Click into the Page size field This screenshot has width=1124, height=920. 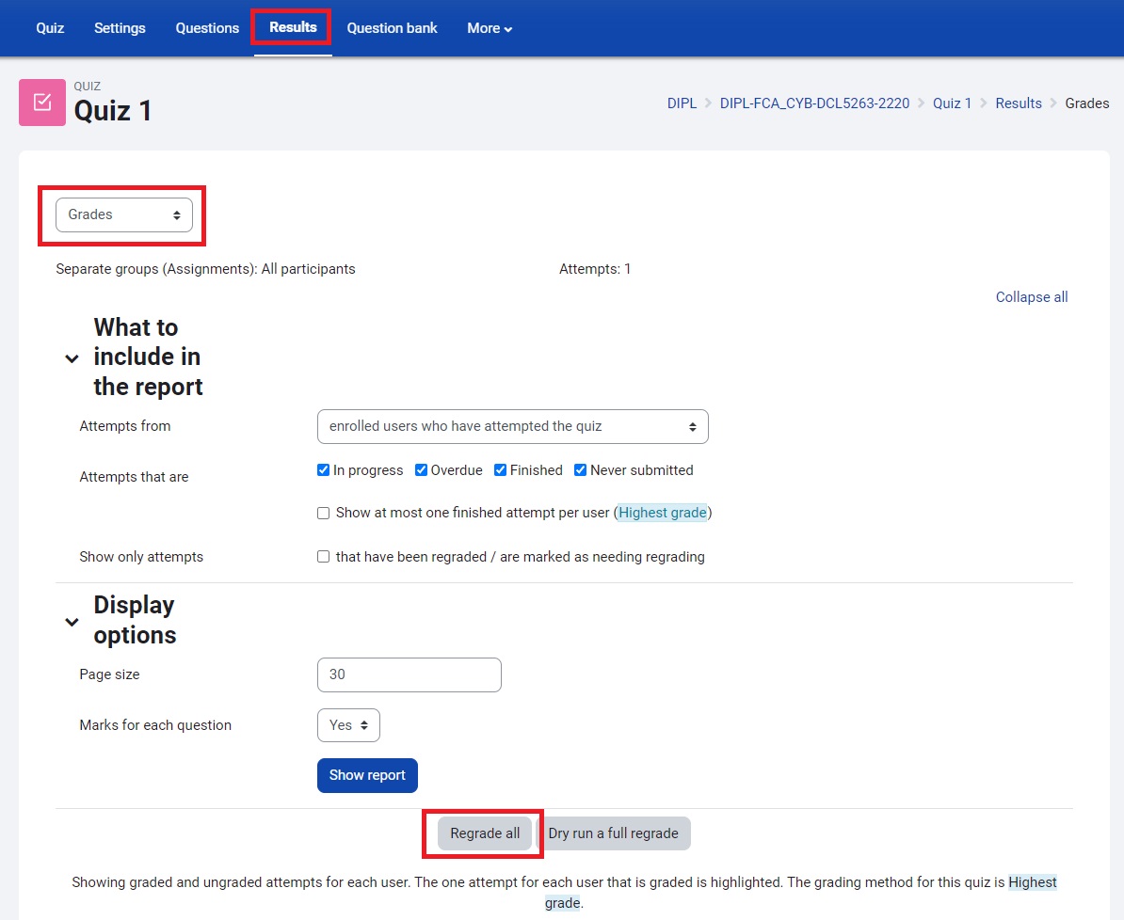pyautogui.click(x=409, y=674)
